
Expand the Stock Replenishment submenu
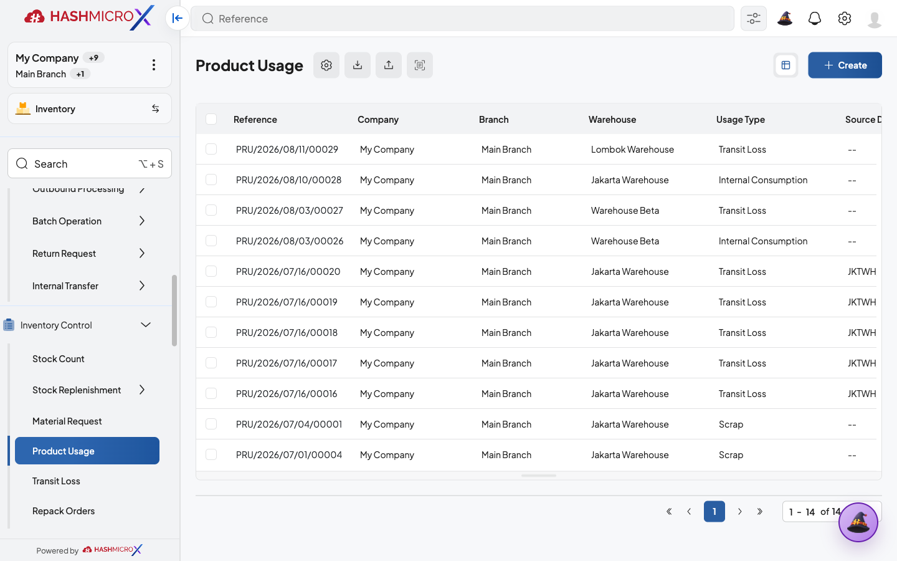pyautogui.click(x=142, y=390)
